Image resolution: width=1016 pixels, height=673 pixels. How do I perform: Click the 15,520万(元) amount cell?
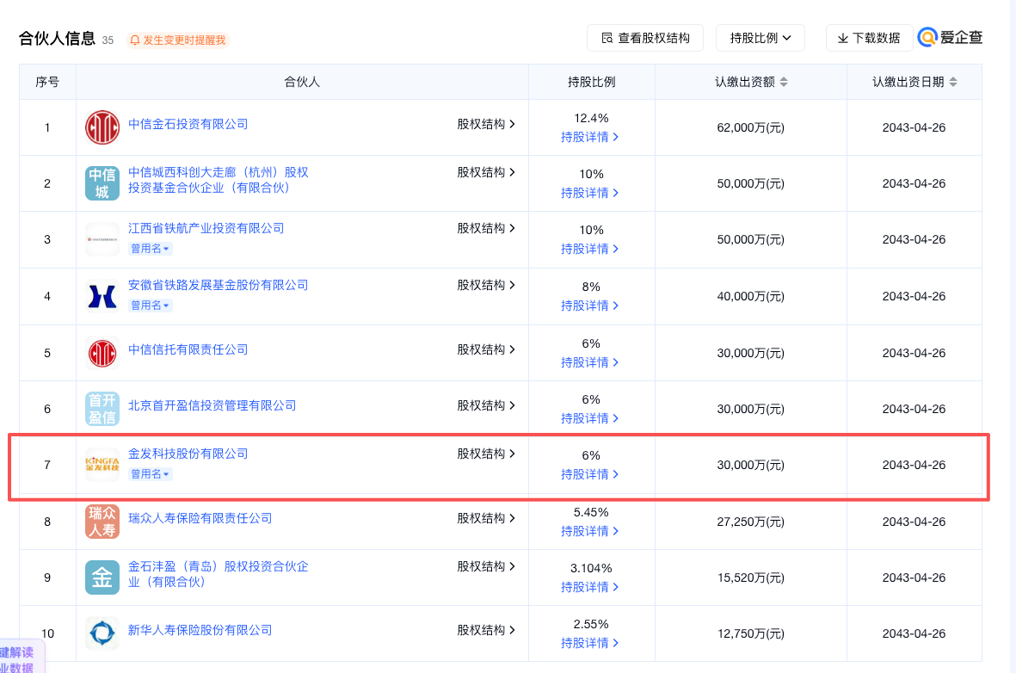[750, 577]
